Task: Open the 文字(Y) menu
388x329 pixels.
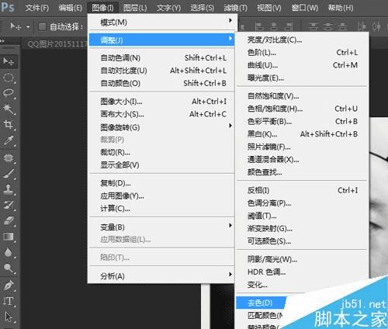Action: tap(168, 8)
